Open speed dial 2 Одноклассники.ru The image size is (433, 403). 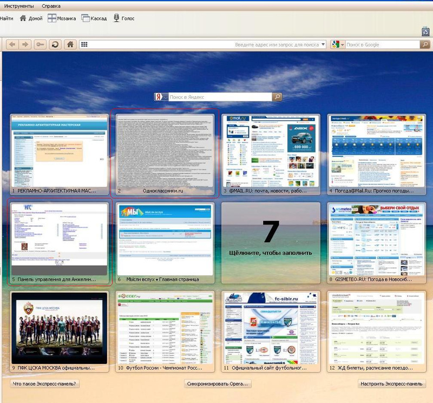pos(165,154)
